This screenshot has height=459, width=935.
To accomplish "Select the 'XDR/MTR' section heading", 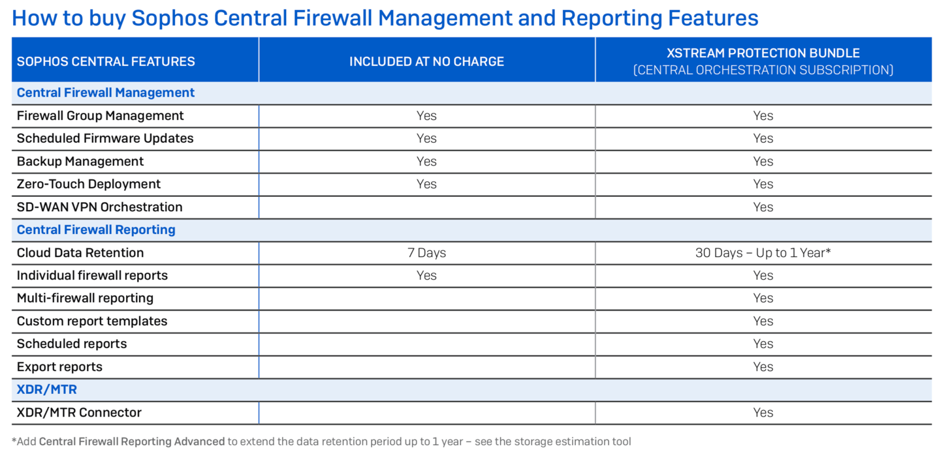I will [47, 389].
